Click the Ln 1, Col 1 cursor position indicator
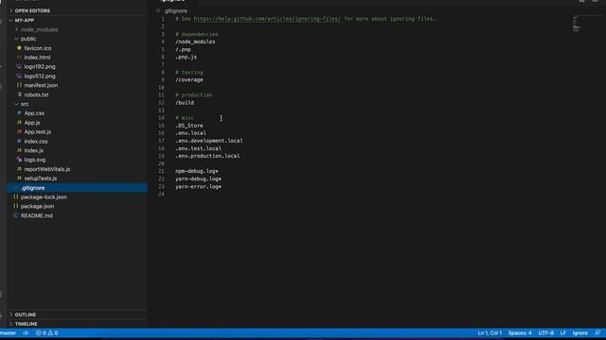Viewport: 606px width, 340px height. 490,332
